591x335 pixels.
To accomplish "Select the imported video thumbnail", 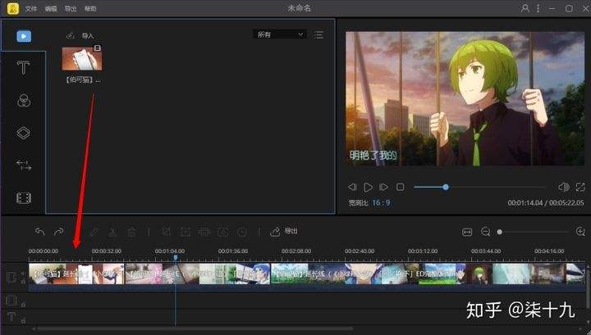I will (82, 59).
